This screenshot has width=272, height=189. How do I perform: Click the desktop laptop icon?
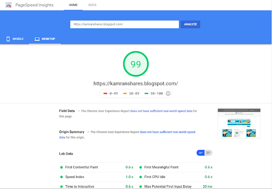pyautogui.click(x=37, y=39)
